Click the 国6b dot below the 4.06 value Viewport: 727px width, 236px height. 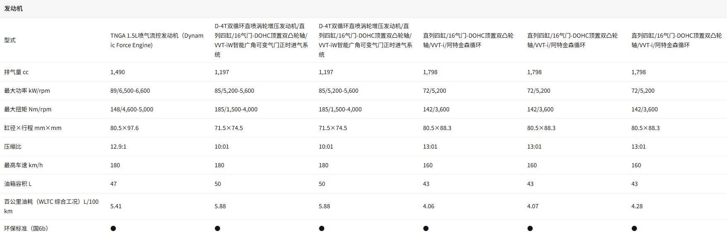[426, 229]
